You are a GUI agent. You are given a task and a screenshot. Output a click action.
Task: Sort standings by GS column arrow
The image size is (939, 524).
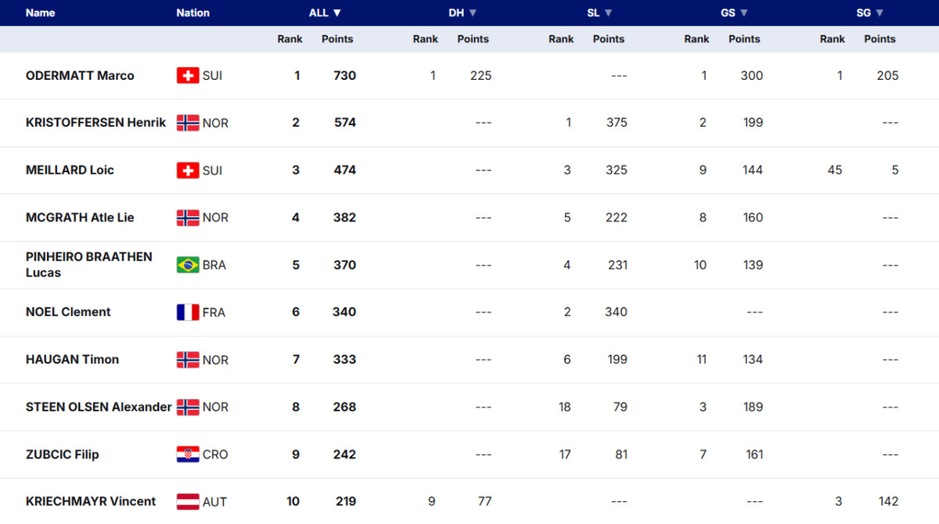744,13
